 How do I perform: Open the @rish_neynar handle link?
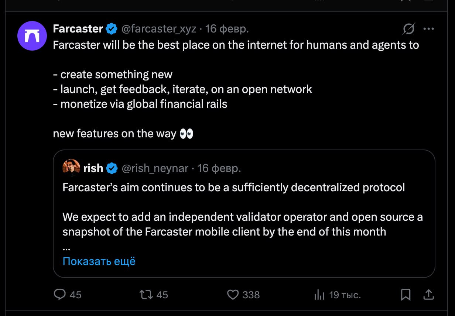pos(155,168)
